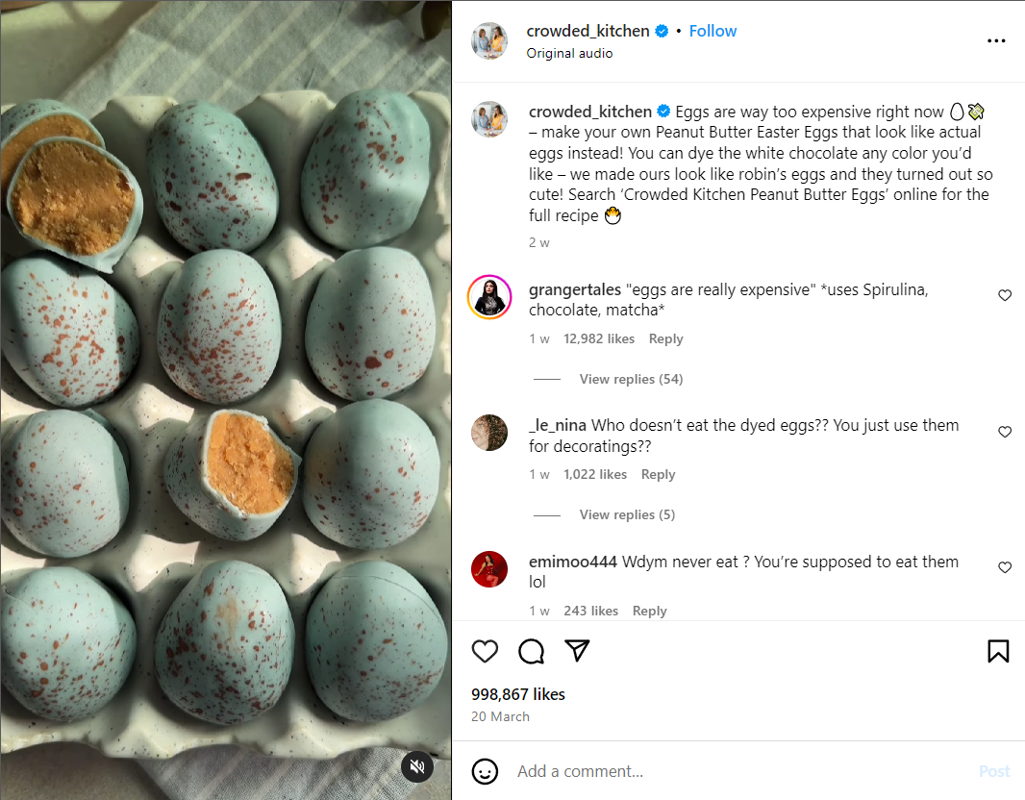1025x800 pixels.
Task: Open emoji picker in comment box
Action: 486,771
